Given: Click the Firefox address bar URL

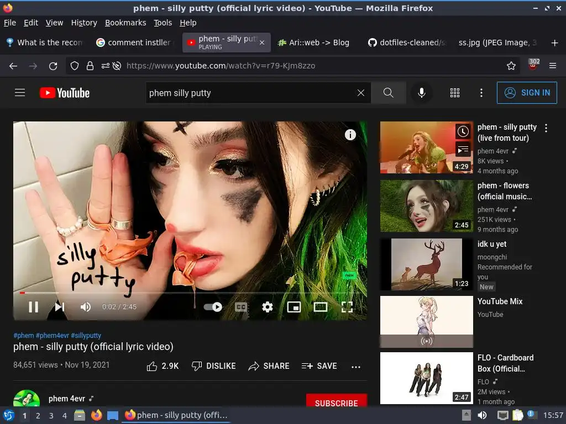Looking at the screenshot, I should click(x=221, y=66).
